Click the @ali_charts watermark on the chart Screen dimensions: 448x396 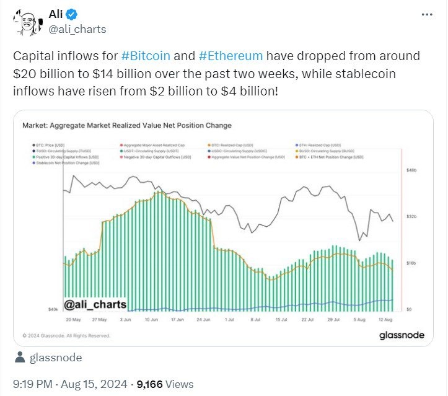click(95, 304)
